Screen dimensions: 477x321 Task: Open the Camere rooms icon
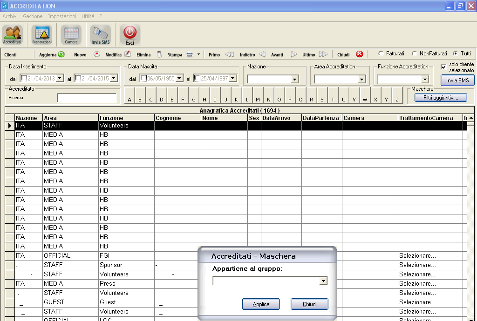click(71, 35)
